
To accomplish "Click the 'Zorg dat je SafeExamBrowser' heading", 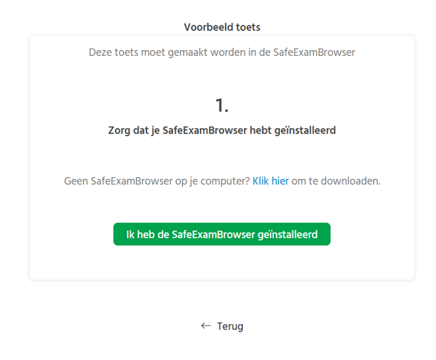I will (222, 130).
